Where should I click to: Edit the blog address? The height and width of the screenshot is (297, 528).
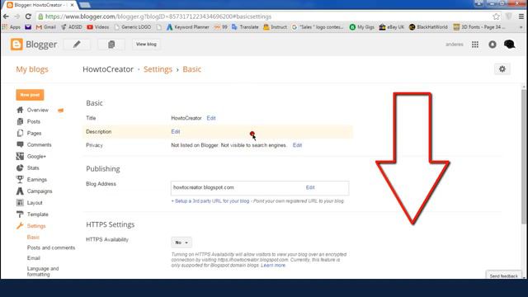[x=310, y=187]
